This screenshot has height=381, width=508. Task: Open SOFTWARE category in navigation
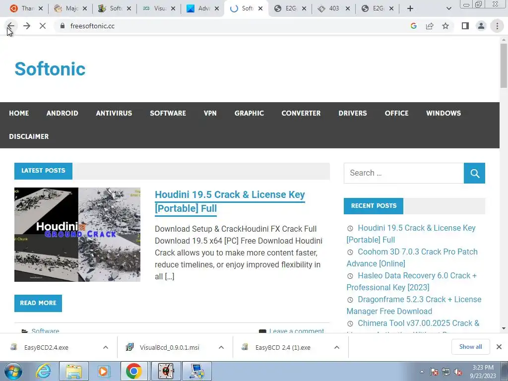pyautogui.click(x=168, y=113)
